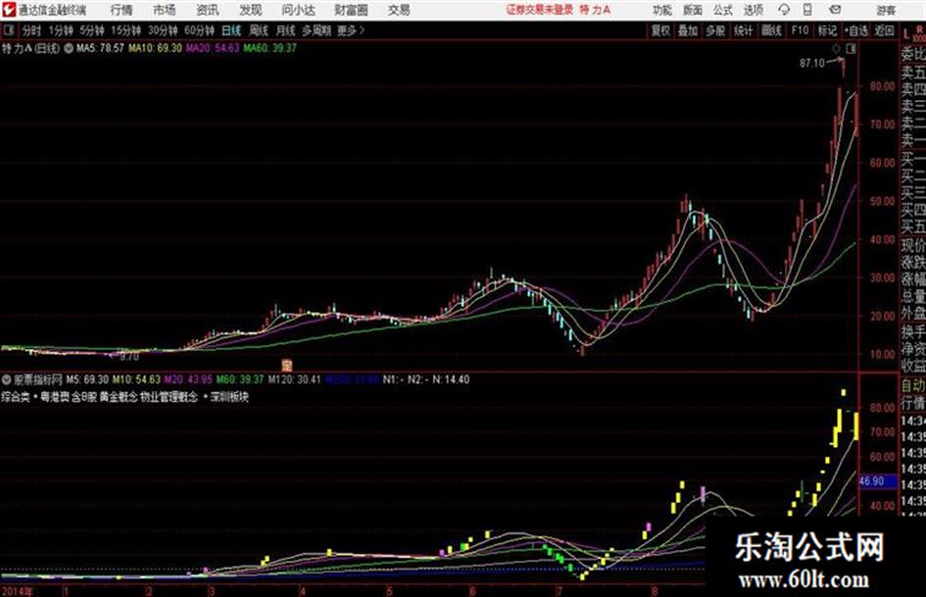Click the 游客 guest account label
Viewport: 926px width, 597px height.
coord(886,10)
